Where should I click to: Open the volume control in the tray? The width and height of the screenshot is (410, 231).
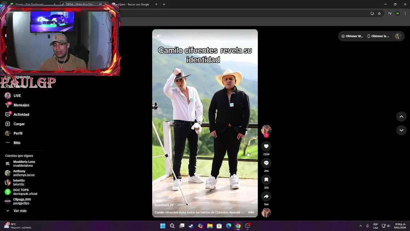click(x=388, y=226)
